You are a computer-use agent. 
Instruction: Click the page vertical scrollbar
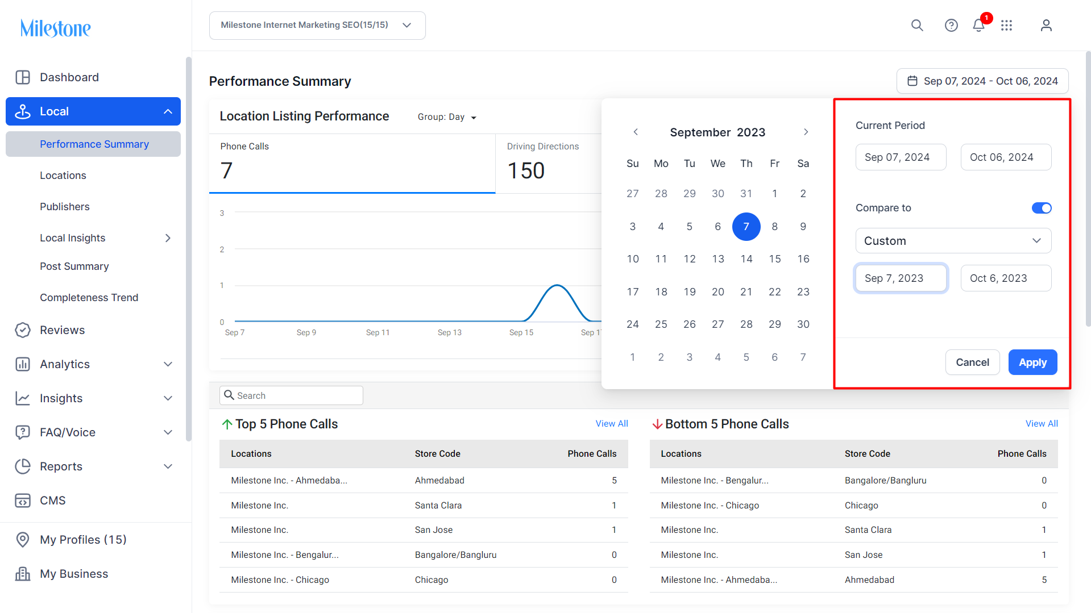(1088, 189)
